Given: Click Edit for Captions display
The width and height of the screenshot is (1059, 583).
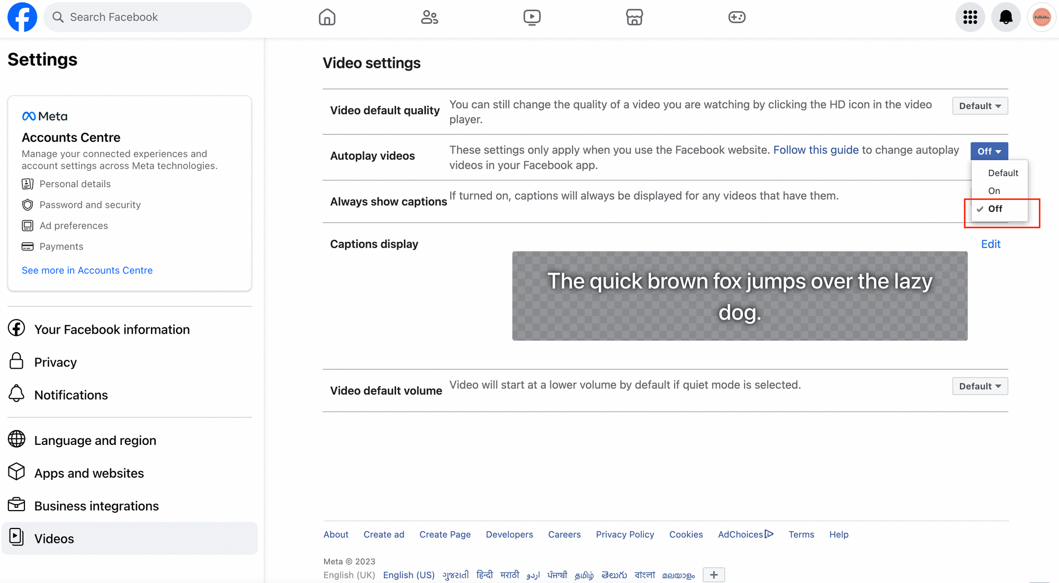Looking at the screenshot, I should point(990,244).
